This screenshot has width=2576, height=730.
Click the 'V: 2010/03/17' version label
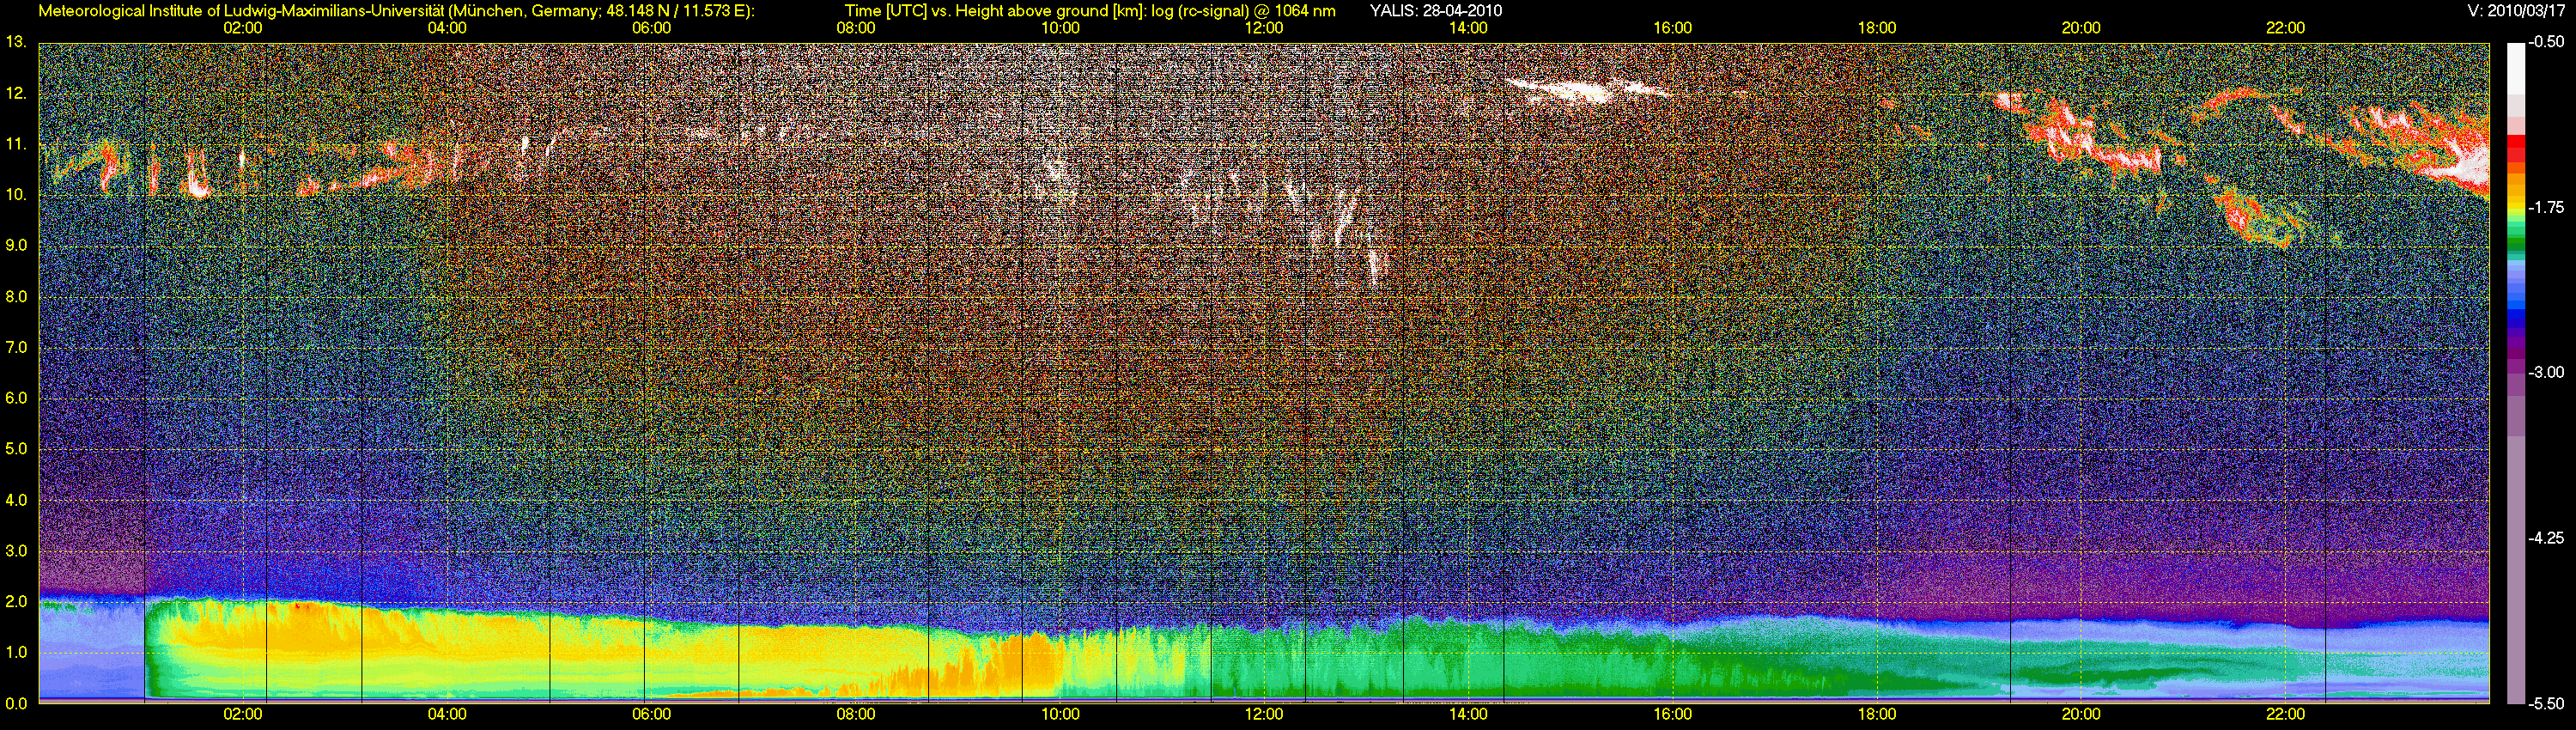tap(2517, 11)
